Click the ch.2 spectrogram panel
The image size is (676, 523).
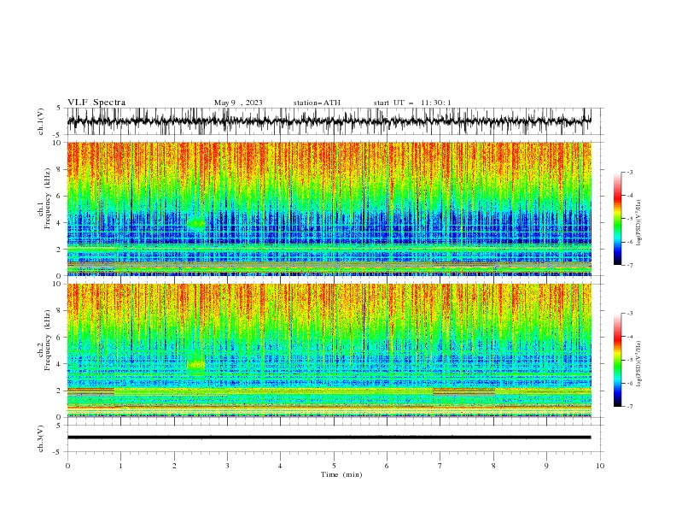[329, 350]
